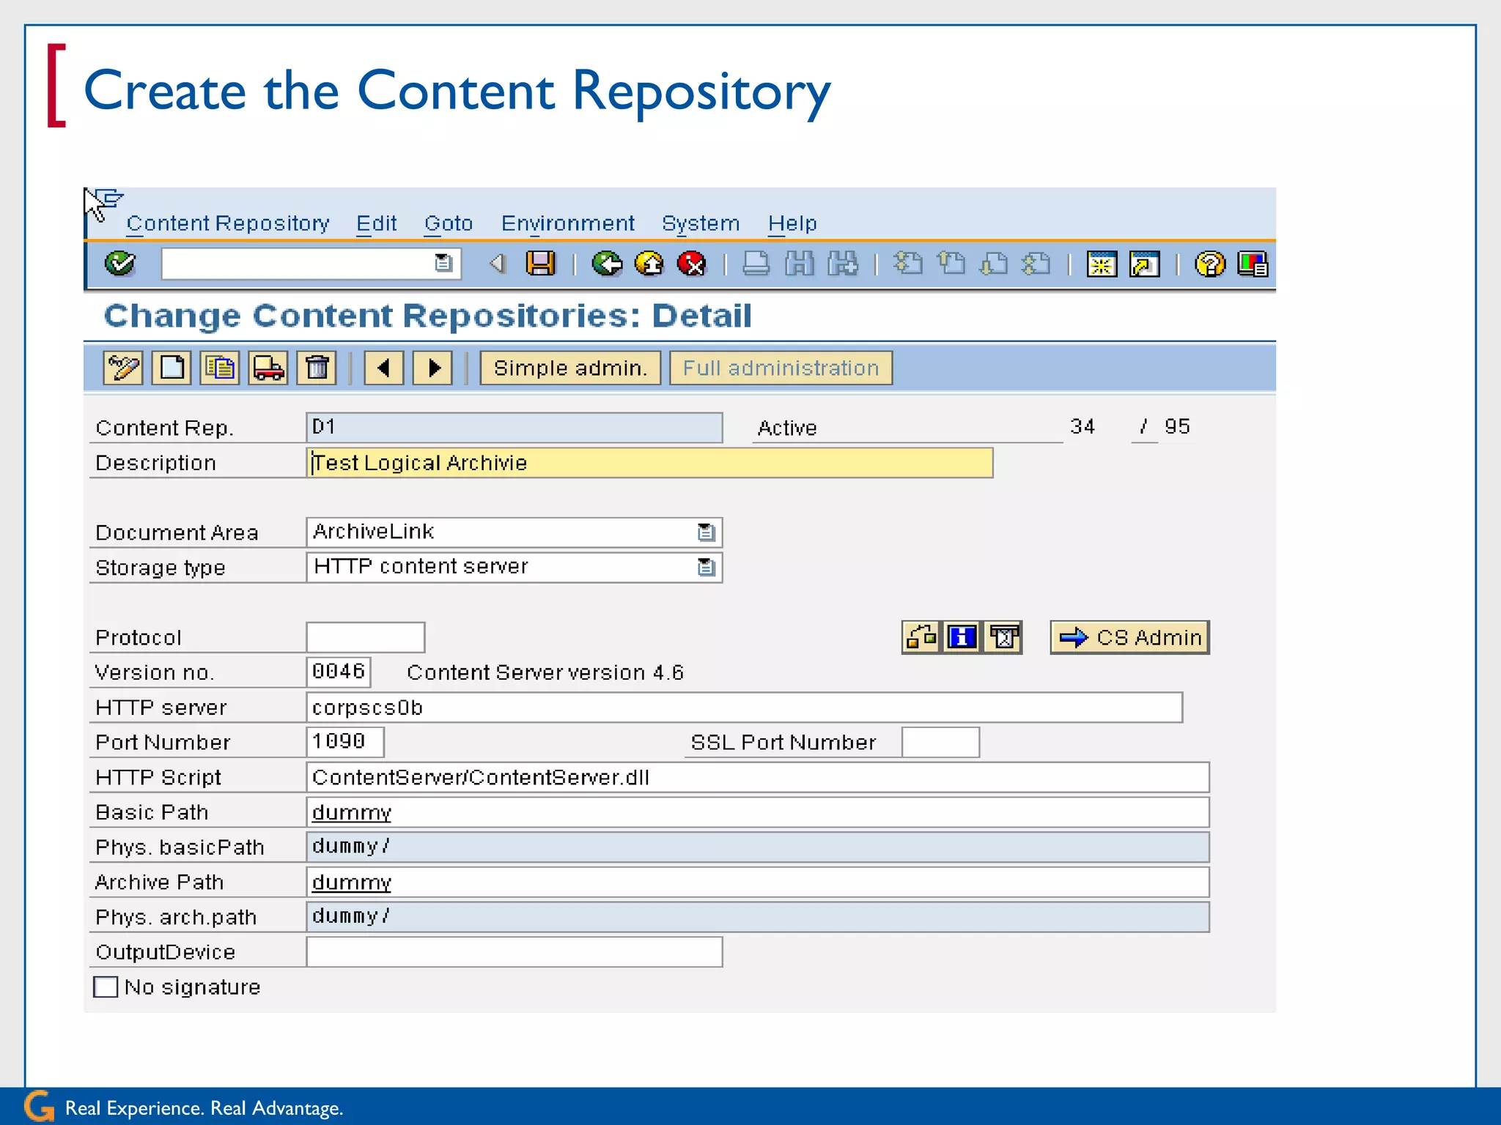Image resolution: width=1501 pixels, height=1125 pixels.
Task: Click the Description input field
Action: pyautogui.click(x=649, y=463)
